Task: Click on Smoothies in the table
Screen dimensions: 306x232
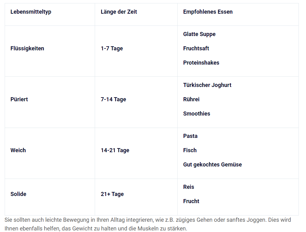Action: 197,114
